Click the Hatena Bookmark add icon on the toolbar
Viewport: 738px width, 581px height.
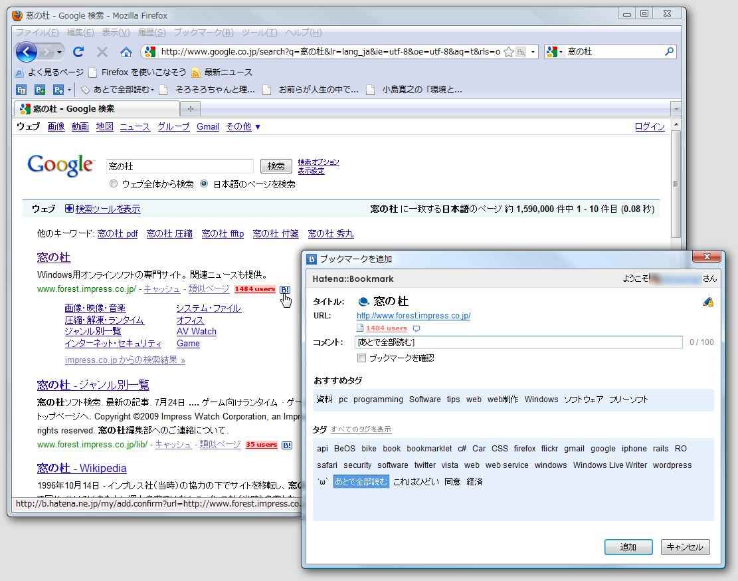click(39, 89)
